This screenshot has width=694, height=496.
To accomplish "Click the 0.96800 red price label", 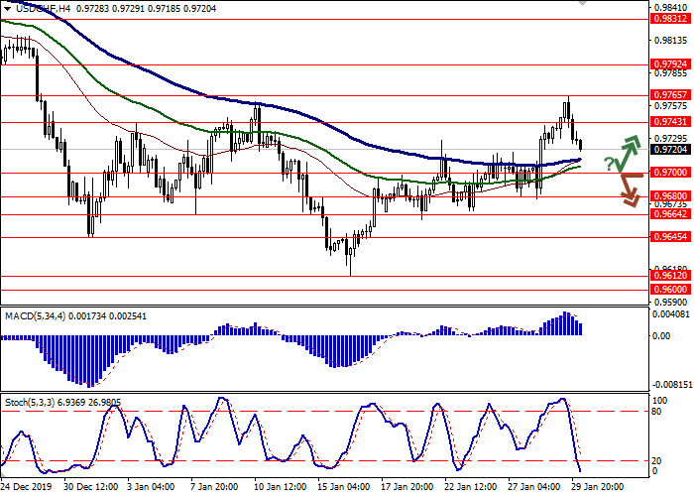I will [667, 196].
